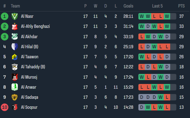This screenshot has width=190, height=118.
Task: Sort table by PTS column
Action: (181, 6)
